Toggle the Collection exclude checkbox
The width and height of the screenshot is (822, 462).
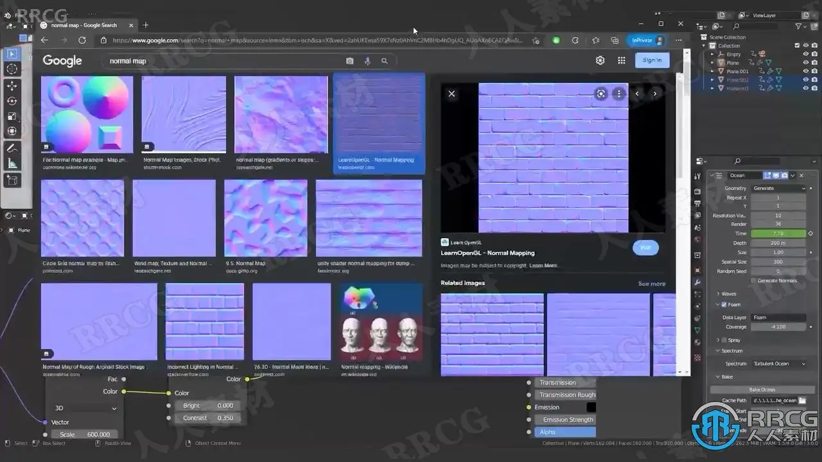click(797, 46)
